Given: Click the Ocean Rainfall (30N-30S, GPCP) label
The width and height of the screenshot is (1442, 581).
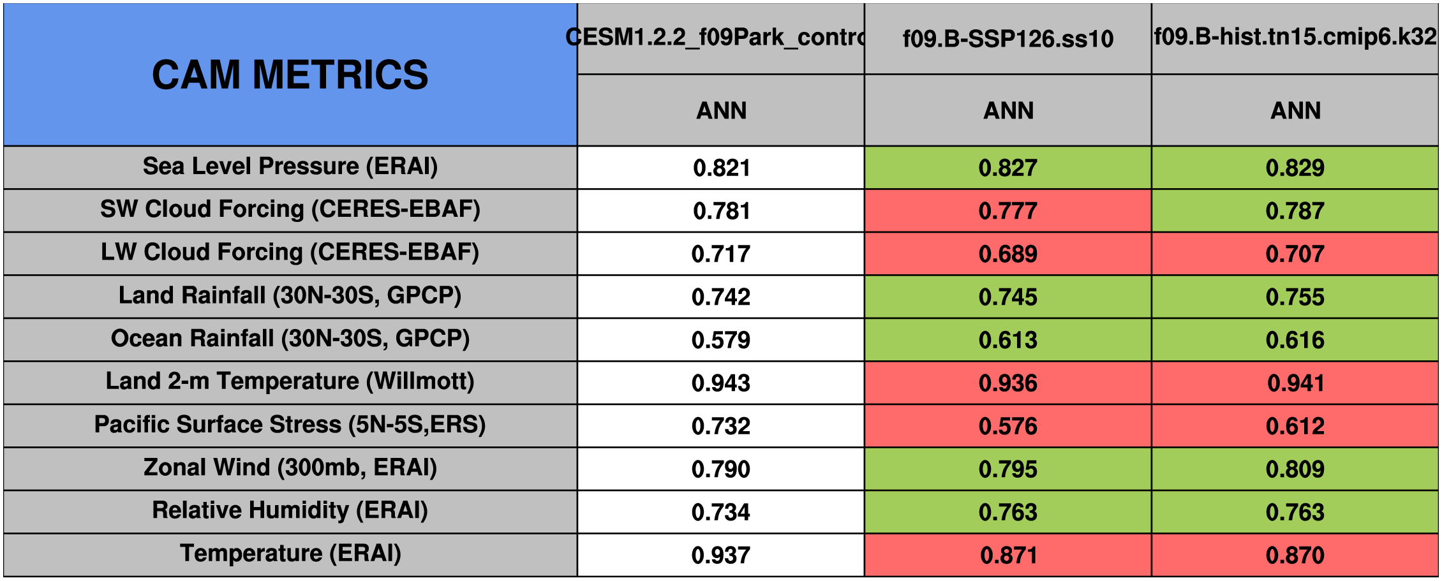Looking at the screenshot, I should coord(290,339).
